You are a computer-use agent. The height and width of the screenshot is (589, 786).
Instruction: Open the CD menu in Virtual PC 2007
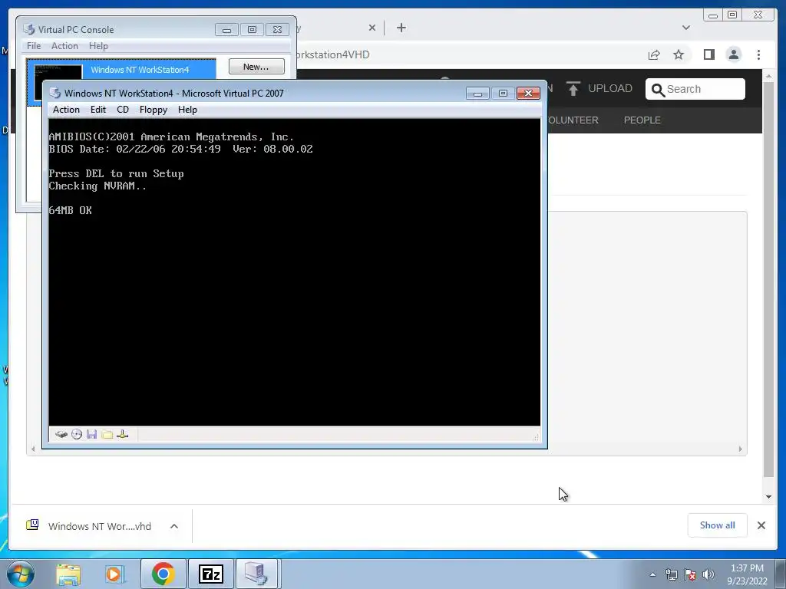[x=123, y=110]
